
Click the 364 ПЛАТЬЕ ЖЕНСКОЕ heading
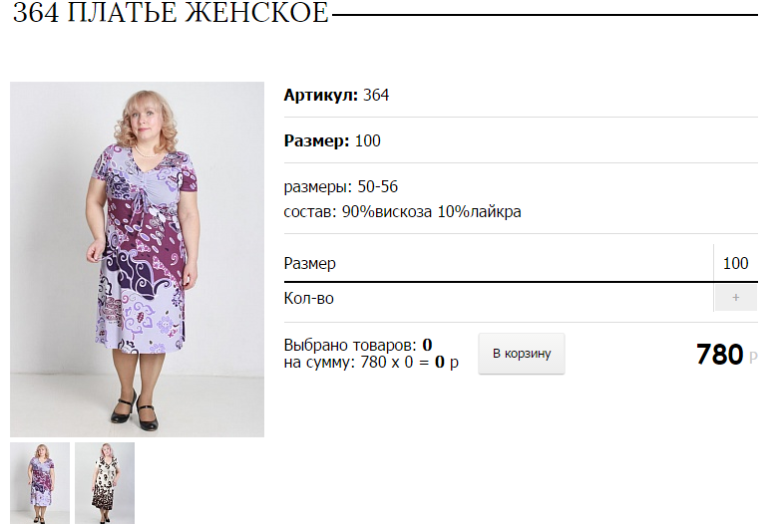click(x=171, y=12)
